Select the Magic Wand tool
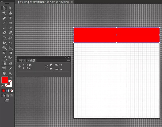The height and width of the screenshot is (127, 162). tap(4, 13)
